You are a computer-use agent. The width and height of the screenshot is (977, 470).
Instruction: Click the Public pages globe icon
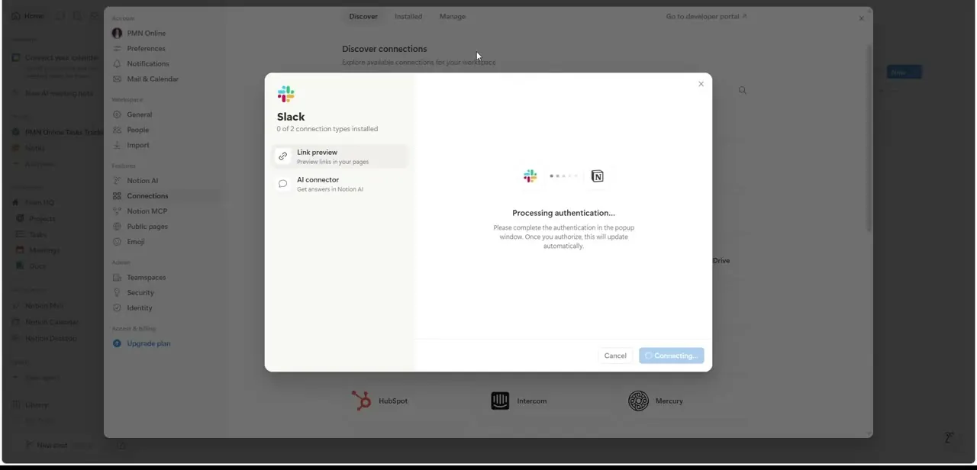(117, 227)
